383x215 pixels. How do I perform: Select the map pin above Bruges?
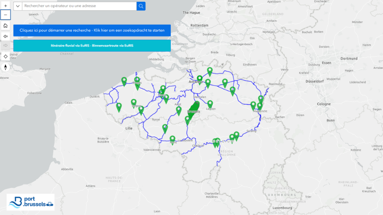(x=137, y=80)
